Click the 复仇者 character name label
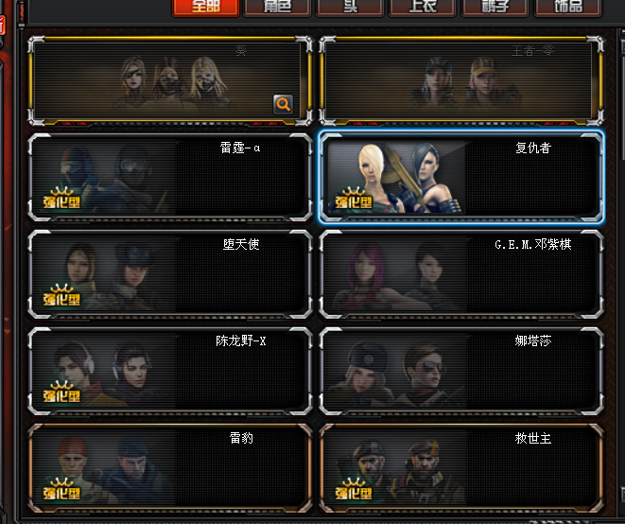Image resolution: width=625 pixels, height=524 pixels. tap(533, 148)
